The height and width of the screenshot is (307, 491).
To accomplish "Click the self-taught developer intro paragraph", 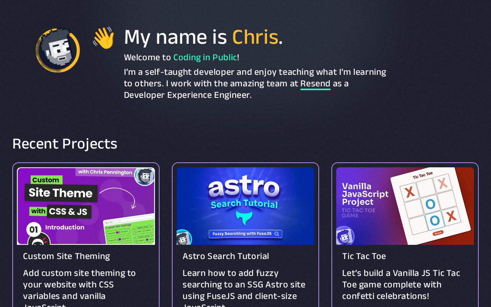I will [x=255, y=84].
